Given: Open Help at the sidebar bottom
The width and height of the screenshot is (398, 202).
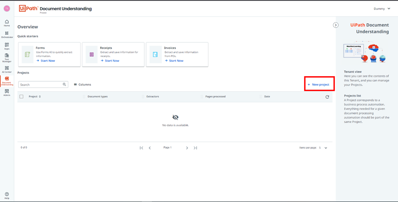Looking at the screenshot, I should click(x=7, y=196).
